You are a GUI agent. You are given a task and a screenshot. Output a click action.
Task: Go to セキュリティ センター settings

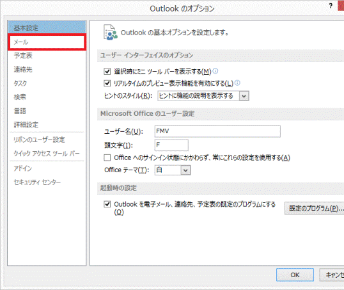[x=47, y=182]
